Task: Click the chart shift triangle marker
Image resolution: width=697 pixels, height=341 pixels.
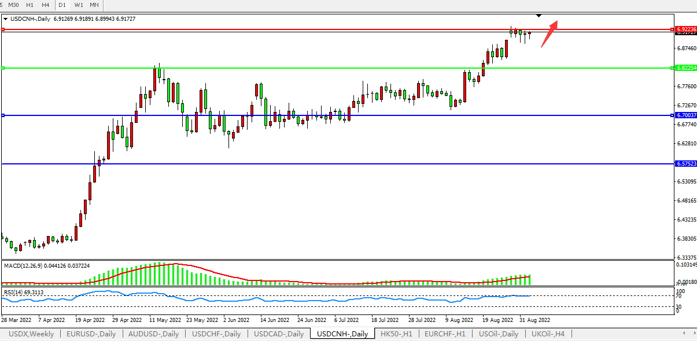Action: [x=539, y=15]
